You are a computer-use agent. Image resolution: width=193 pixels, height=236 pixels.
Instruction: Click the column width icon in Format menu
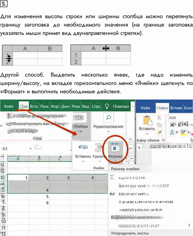coord(112,194)
